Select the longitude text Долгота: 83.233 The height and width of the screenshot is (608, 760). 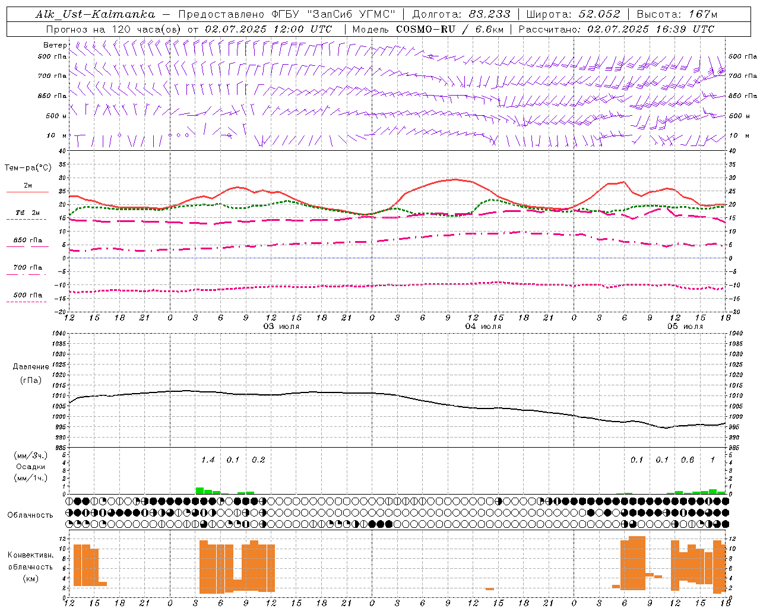[x=461, y=14]
